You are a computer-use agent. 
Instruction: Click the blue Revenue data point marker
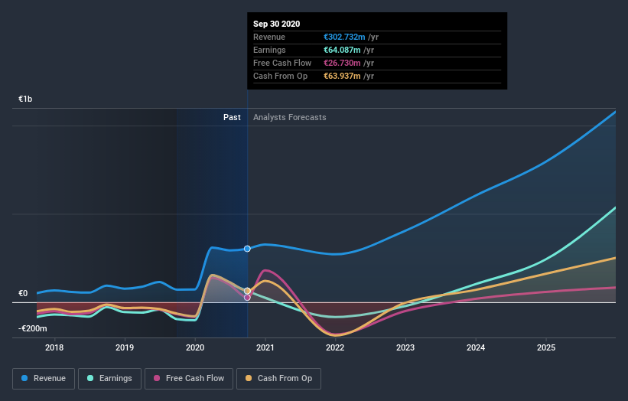tap(247, 249)
